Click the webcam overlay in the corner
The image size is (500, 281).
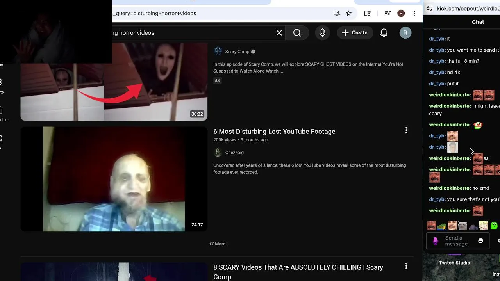[56, 32]
